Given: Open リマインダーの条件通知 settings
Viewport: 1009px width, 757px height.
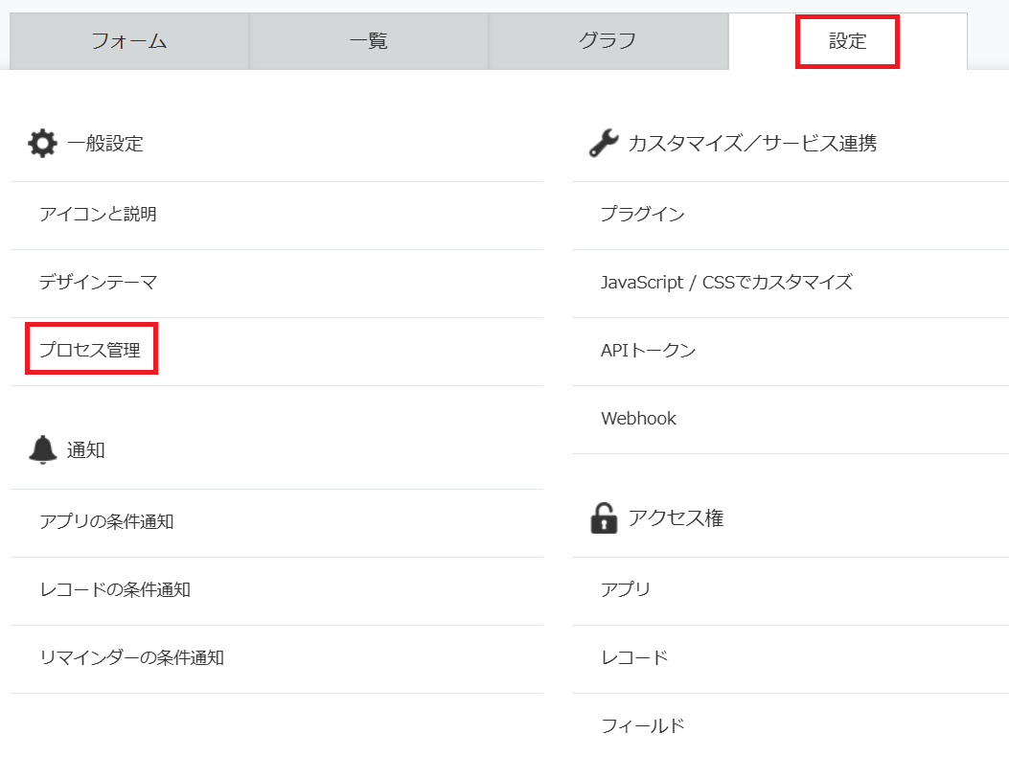Looking at the screenshot, I should [x=131, y=658].
